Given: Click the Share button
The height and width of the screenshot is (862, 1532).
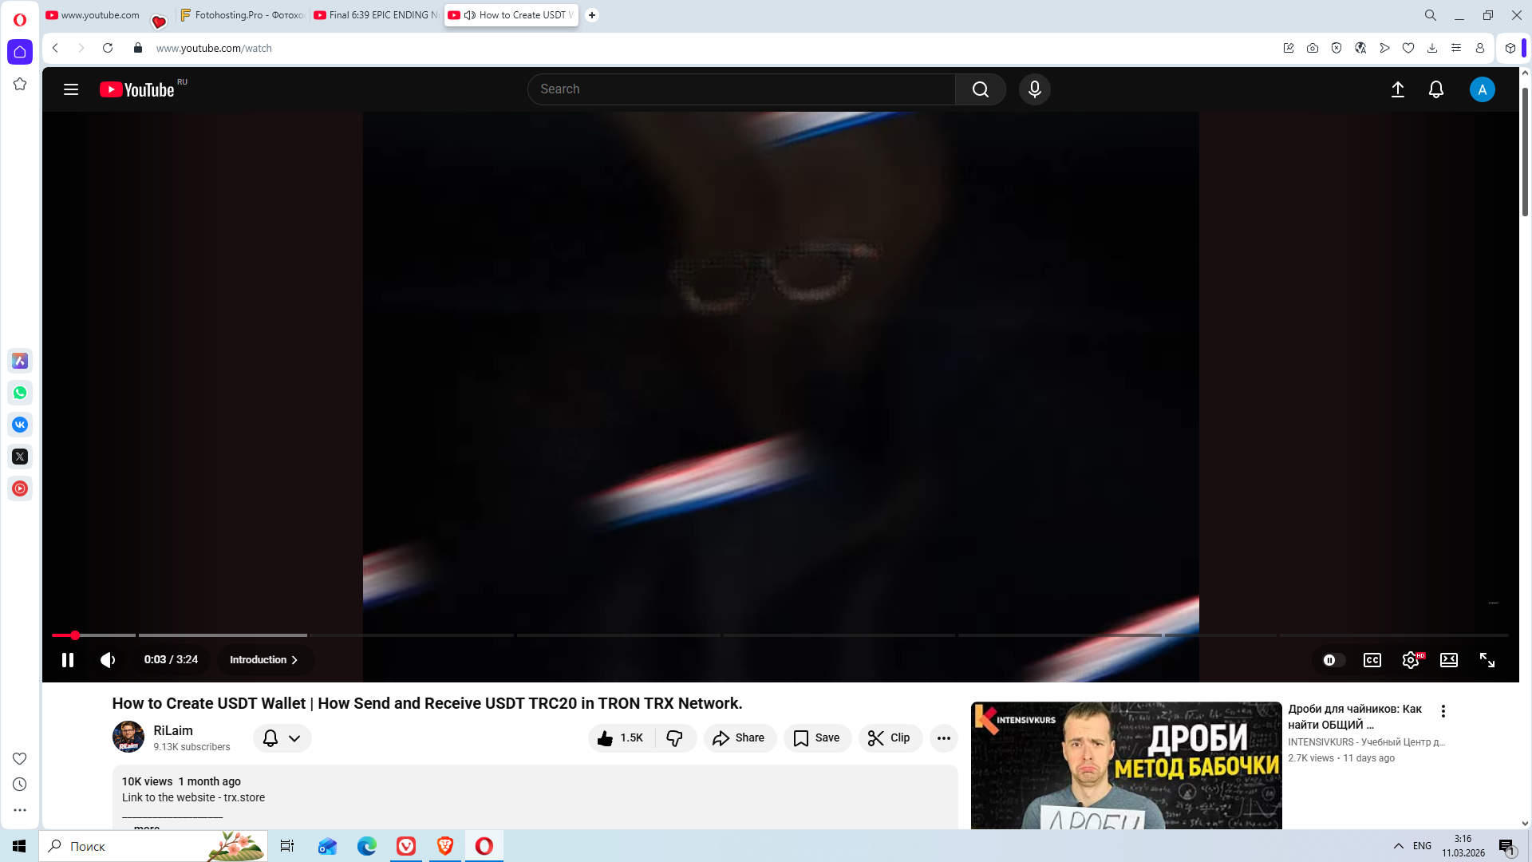Looking at the screenshot, I should pos(739,738).
